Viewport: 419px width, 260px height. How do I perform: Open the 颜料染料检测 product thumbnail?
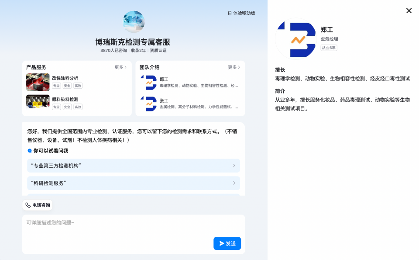38,102
